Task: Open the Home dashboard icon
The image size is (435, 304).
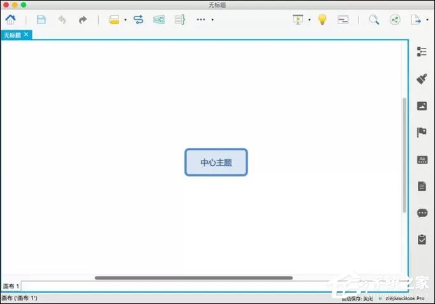Action: [11, 19]
